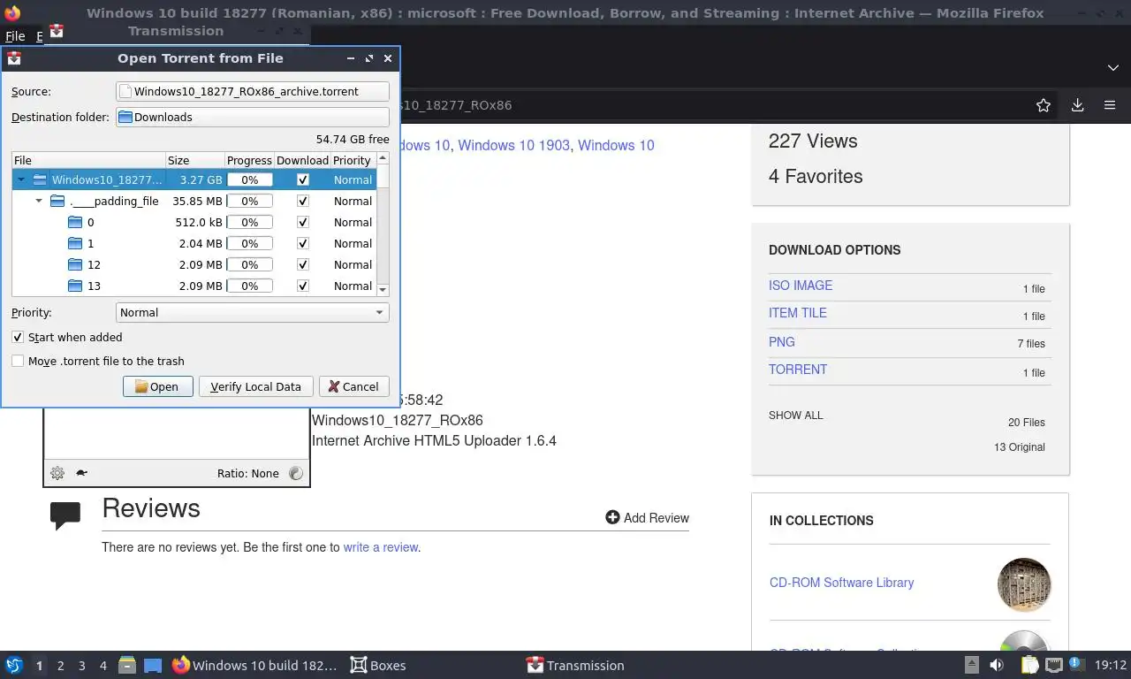This screenshot has height=679, width=1131.
Task: Open the volume control in the system tray
Action: pos(997,665)
